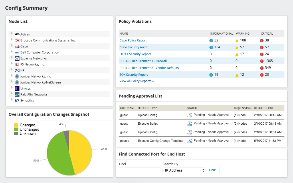Click the HP vendor icon
This screenshot has width=293, height=183.
point(16,70)
